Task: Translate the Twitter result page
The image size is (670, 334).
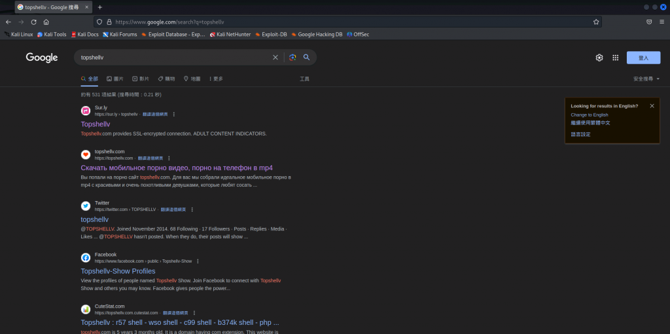Action: (173, 210)
